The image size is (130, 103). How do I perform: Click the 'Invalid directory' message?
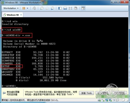coord(15,24)
